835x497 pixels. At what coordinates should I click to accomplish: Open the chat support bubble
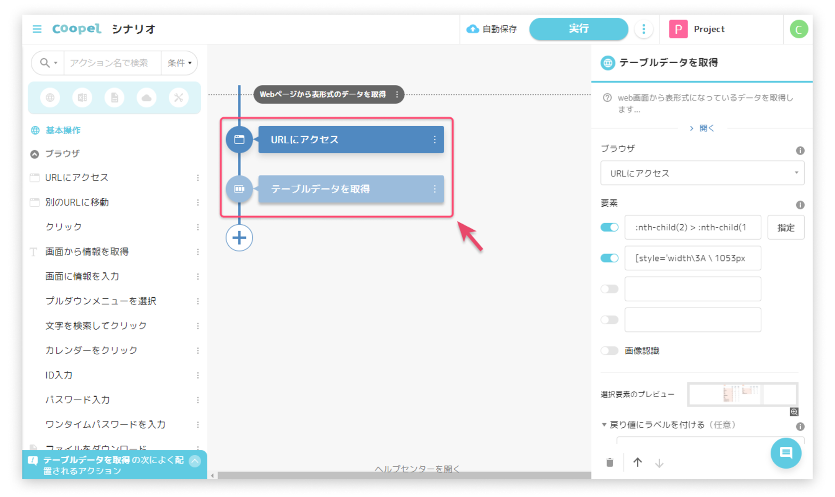[x=786, y=453]
